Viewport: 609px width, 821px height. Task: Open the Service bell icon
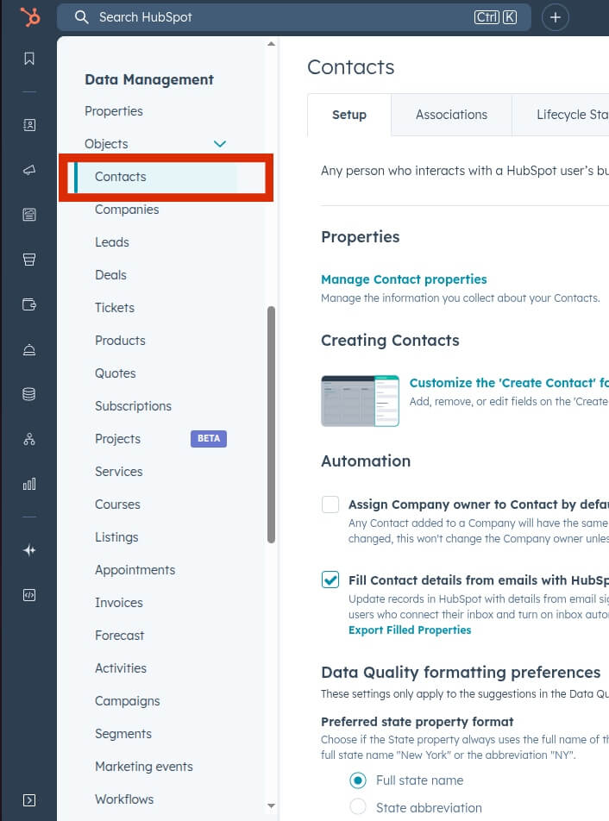(x=29, y=349)
